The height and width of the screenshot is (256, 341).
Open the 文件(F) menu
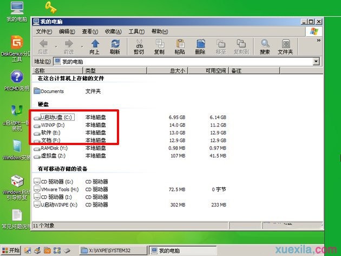(x=44, y=31)
